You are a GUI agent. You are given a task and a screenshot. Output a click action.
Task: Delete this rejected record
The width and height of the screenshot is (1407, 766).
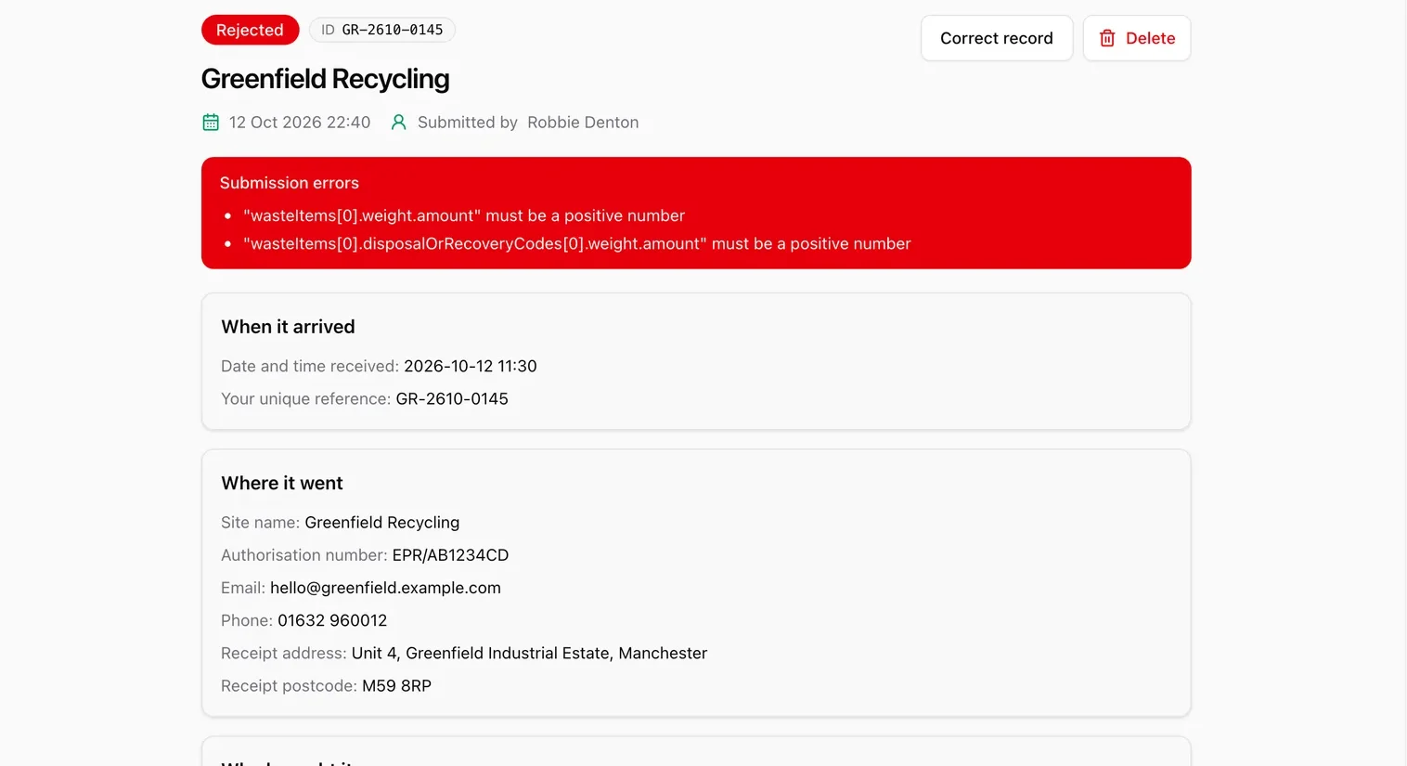coord(1137,38)
